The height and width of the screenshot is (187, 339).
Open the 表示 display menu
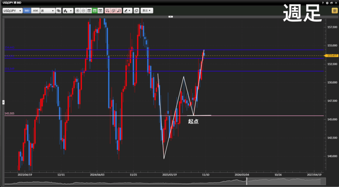147,11
